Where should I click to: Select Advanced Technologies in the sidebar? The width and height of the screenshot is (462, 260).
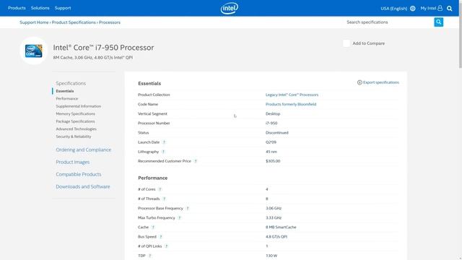76,129
